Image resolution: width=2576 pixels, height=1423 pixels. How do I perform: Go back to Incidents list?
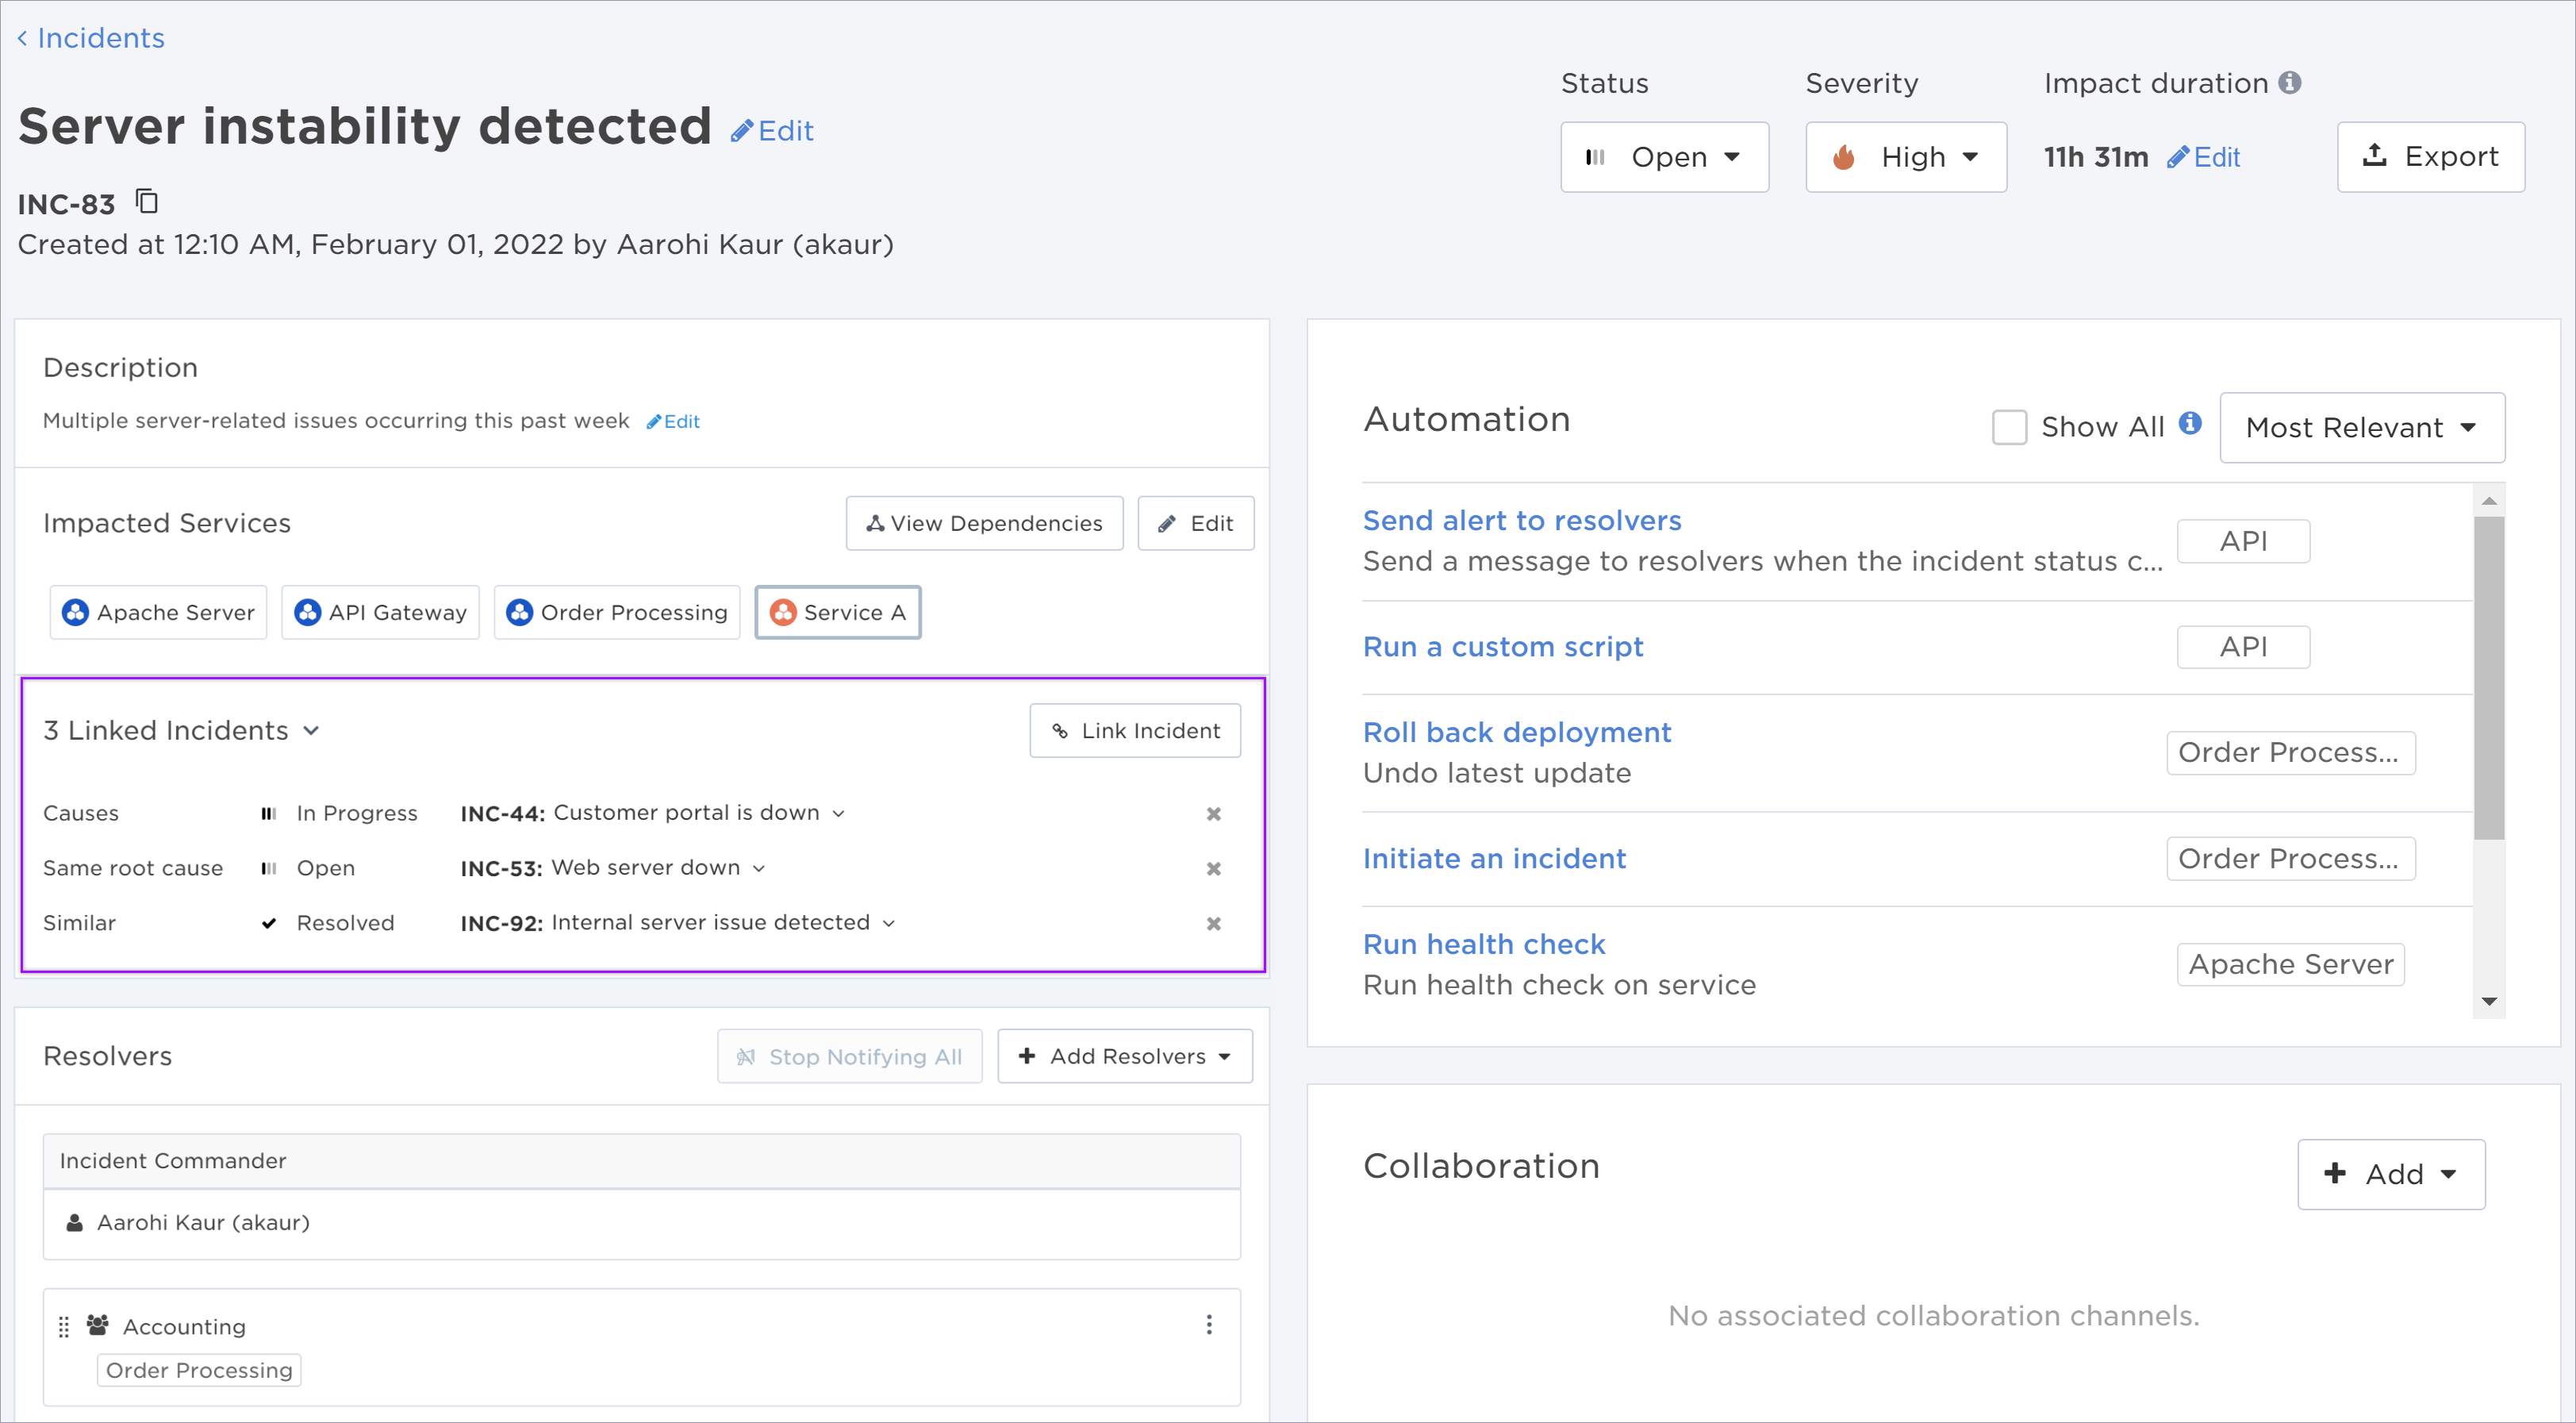90,38
